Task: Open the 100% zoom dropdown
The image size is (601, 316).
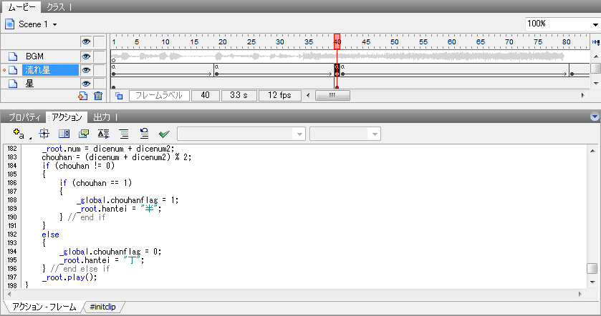Action: tap(562, 24)
